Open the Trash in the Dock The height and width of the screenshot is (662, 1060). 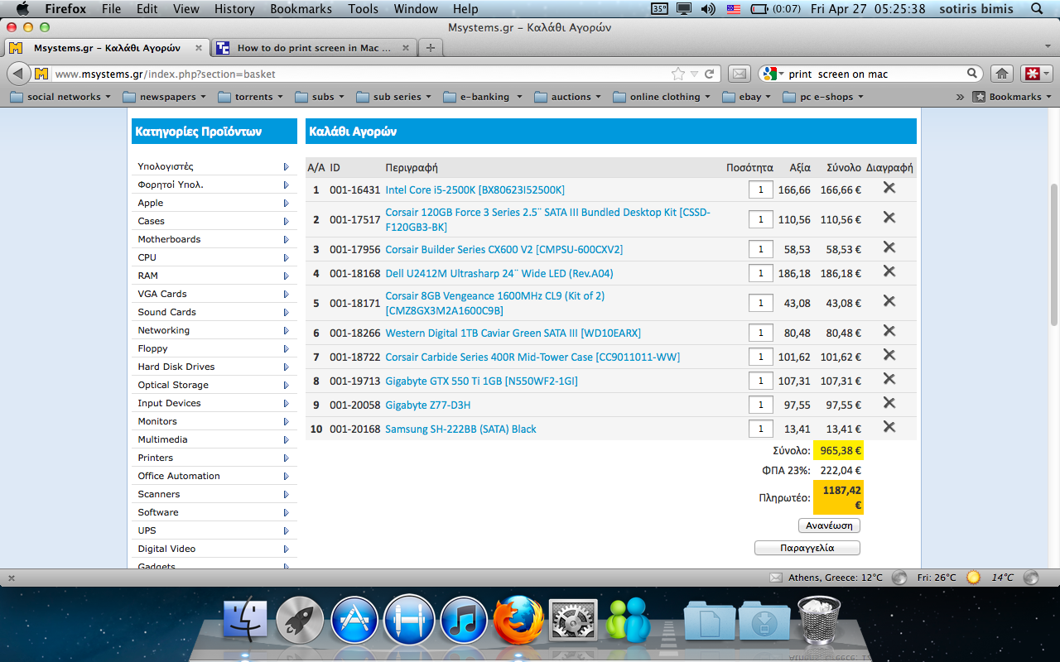819,621
